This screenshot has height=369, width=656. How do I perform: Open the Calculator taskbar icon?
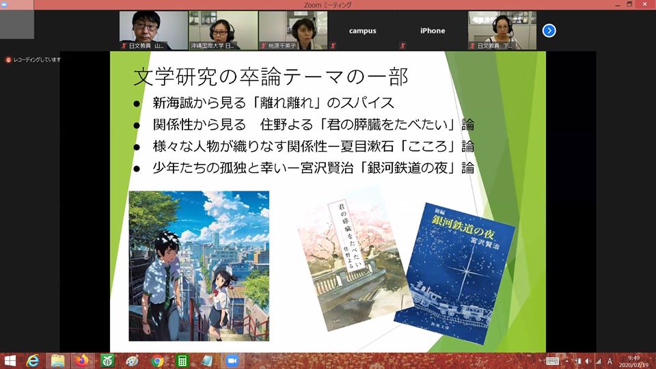tap(182, 361)
